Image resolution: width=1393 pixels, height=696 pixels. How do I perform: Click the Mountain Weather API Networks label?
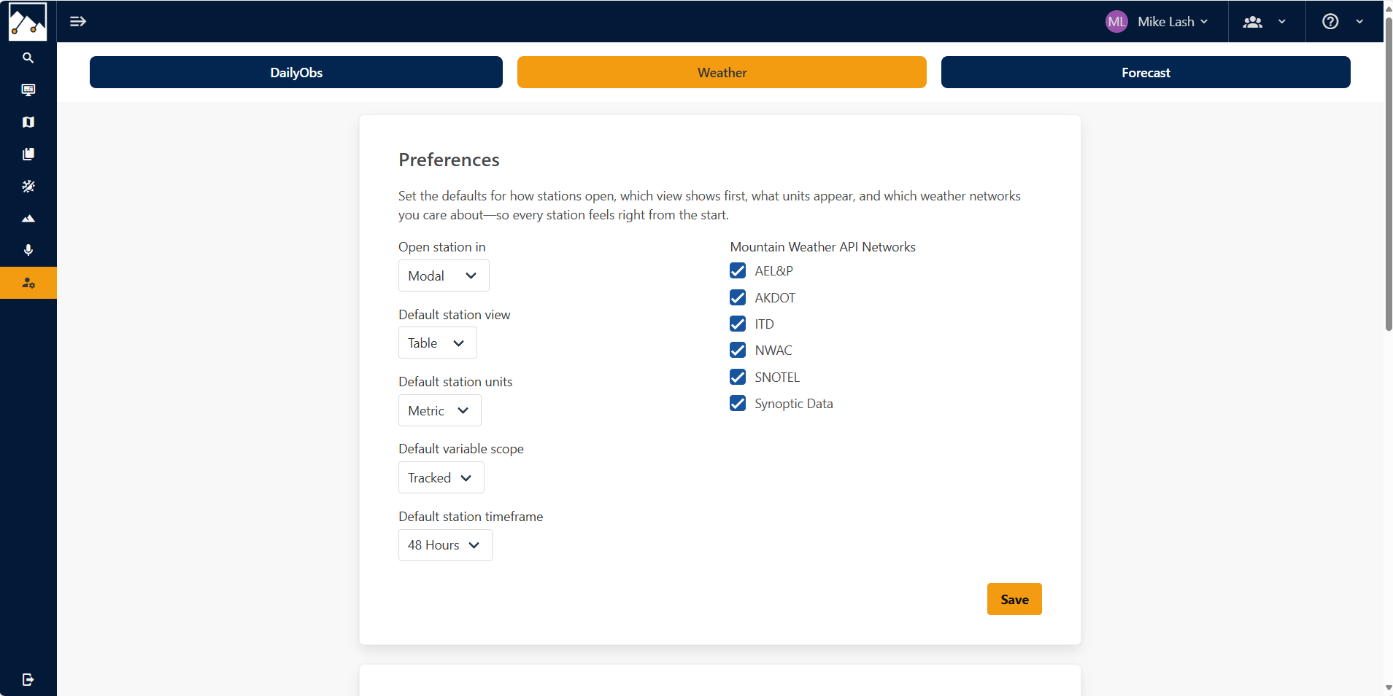[822, 247]
